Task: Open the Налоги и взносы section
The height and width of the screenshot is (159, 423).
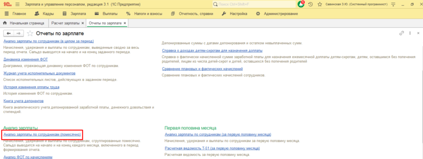Action: pos(144,14)
